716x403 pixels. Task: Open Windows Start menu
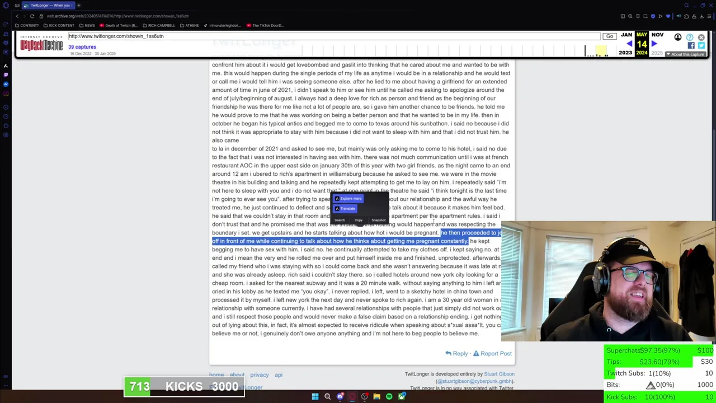(x=315, y=397)
